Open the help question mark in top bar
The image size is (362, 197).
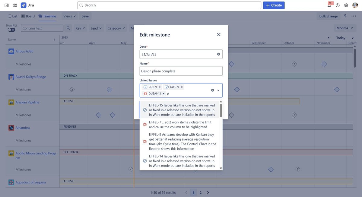[338, 5]
